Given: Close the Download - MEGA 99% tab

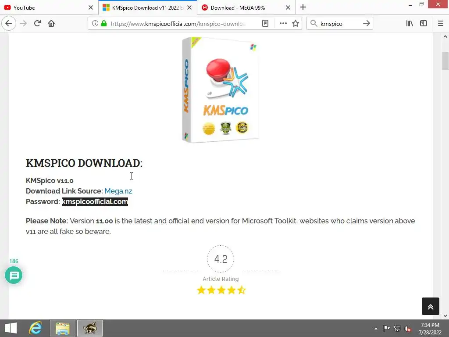Looking at the screenshot, I should (x=288, y=7).
